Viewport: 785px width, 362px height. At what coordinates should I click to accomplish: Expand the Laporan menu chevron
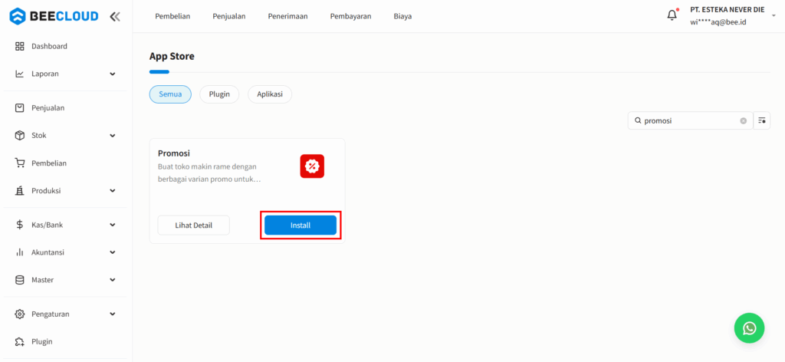tap(113, 74)
